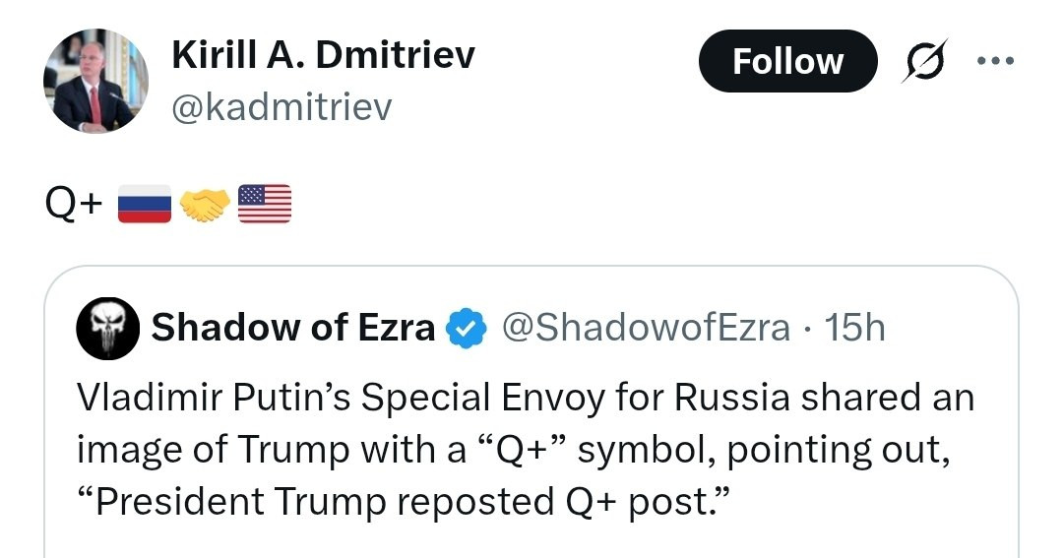
Task: Click the line starting "Vladimir Putin's Special Envoy"
Action: tap(525, 399)
